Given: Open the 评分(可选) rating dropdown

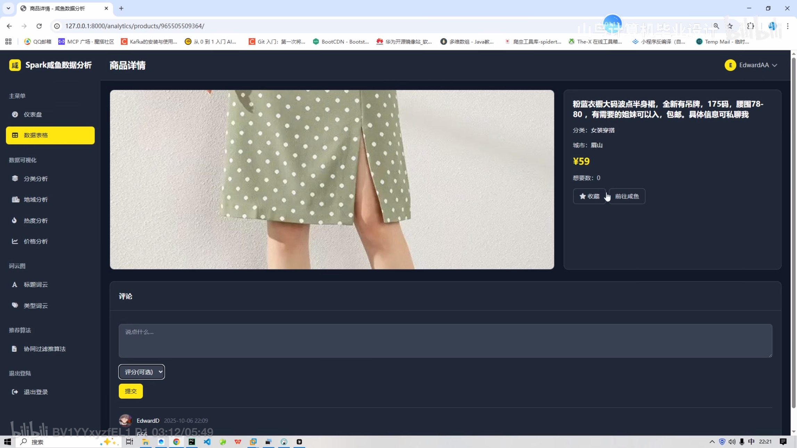Looking at the screenshot, I should 142,372.
